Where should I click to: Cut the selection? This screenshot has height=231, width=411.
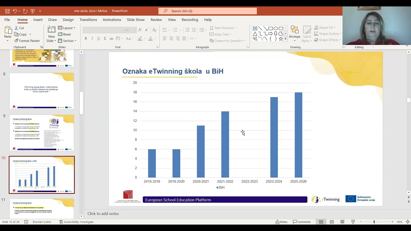[19, 28]
